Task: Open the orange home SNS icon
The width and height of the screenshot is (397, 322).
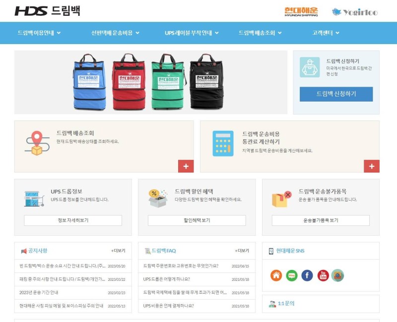Action: tap(276, 275)
